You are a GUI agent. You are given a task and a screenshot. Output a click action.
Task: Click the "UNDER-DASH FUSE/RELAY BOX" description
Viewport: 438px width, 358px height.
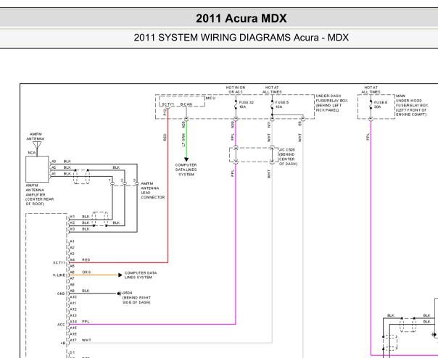pos(332,103)
